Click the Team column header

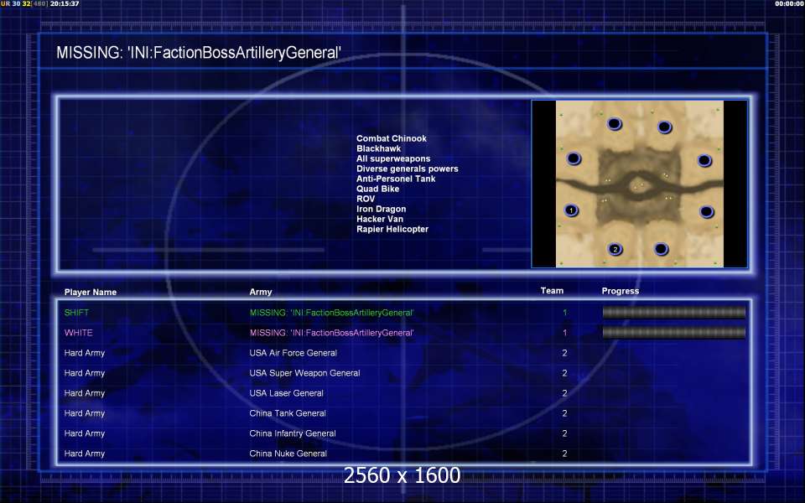[552, 291]
